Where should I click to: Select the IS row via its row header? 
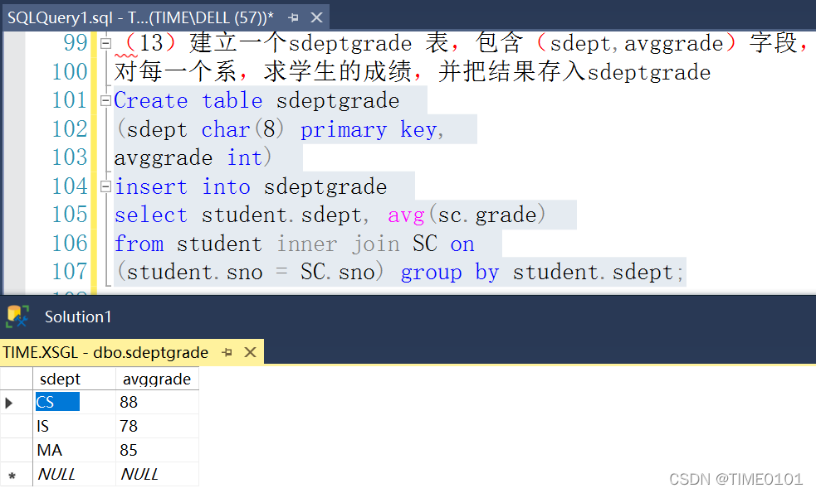[16, 426]
